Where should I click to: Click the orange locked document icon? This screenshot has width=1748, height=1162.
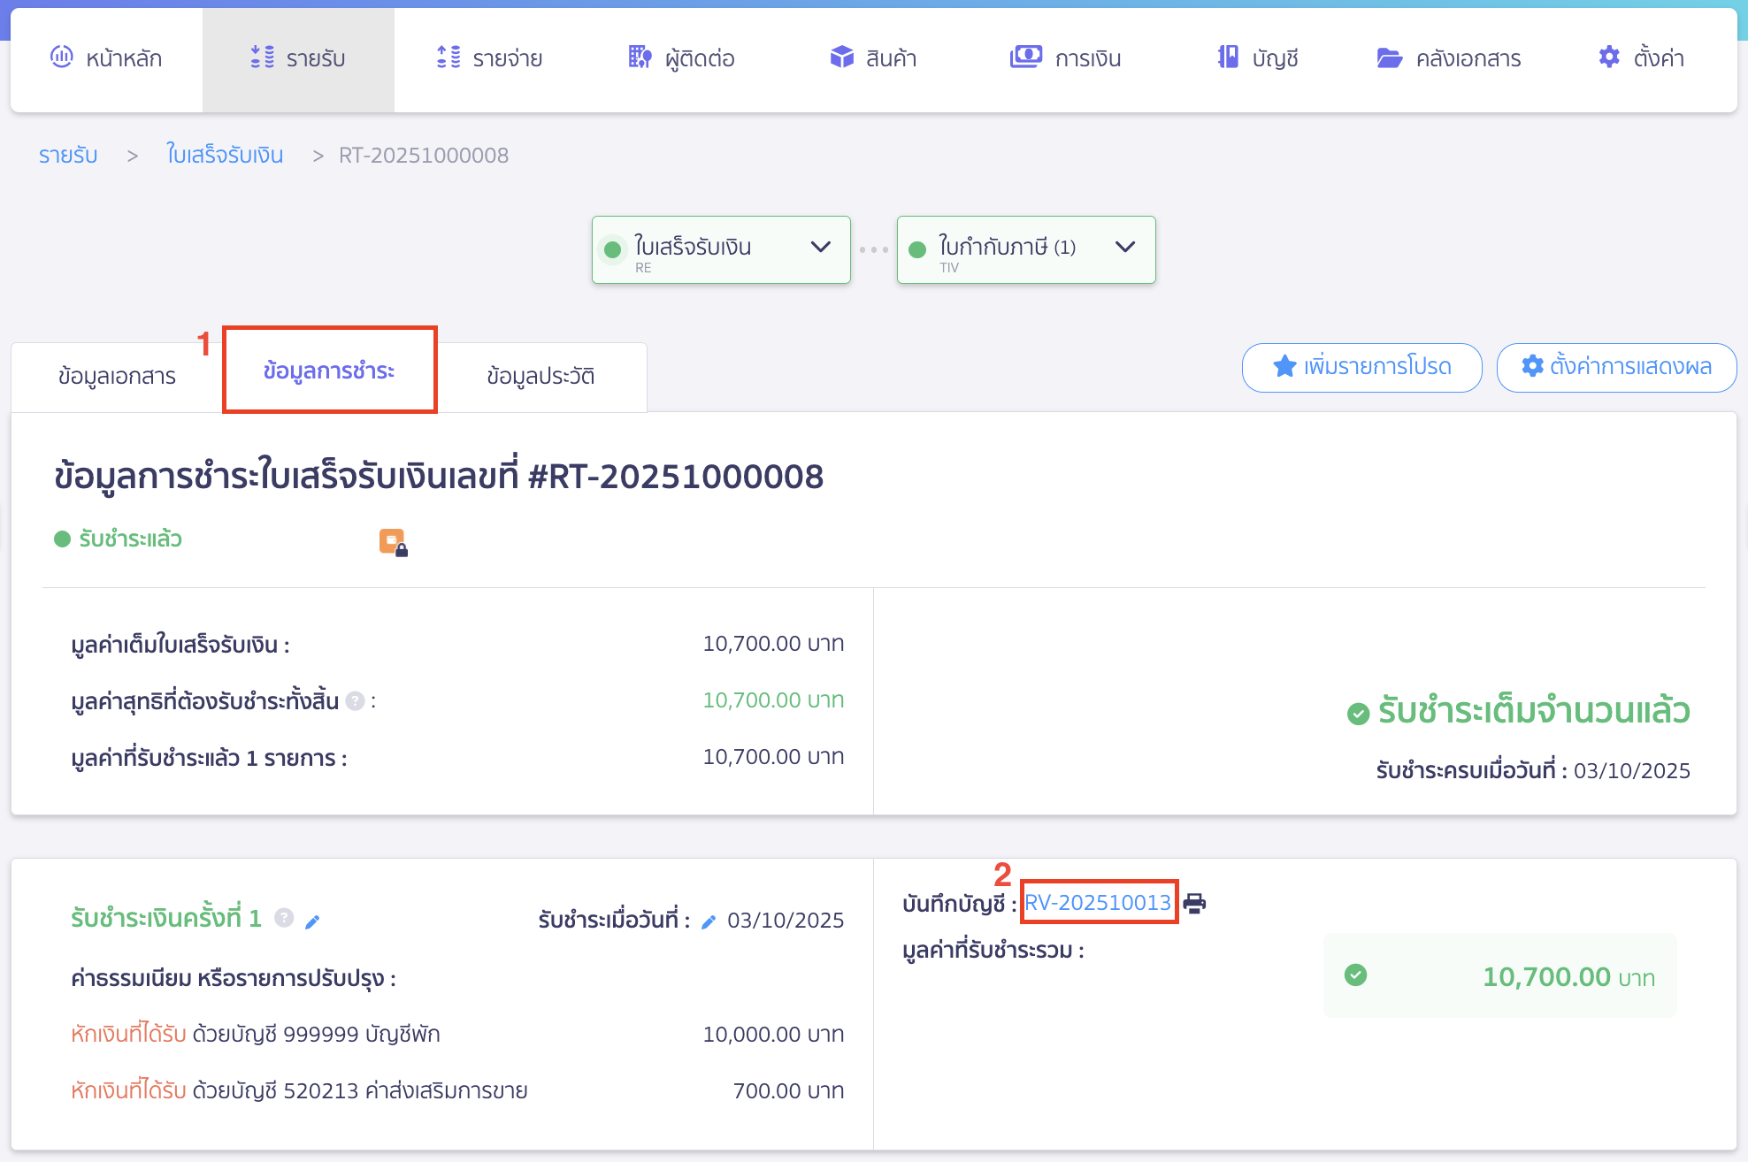pyautogui.click(x=393, y=541)
